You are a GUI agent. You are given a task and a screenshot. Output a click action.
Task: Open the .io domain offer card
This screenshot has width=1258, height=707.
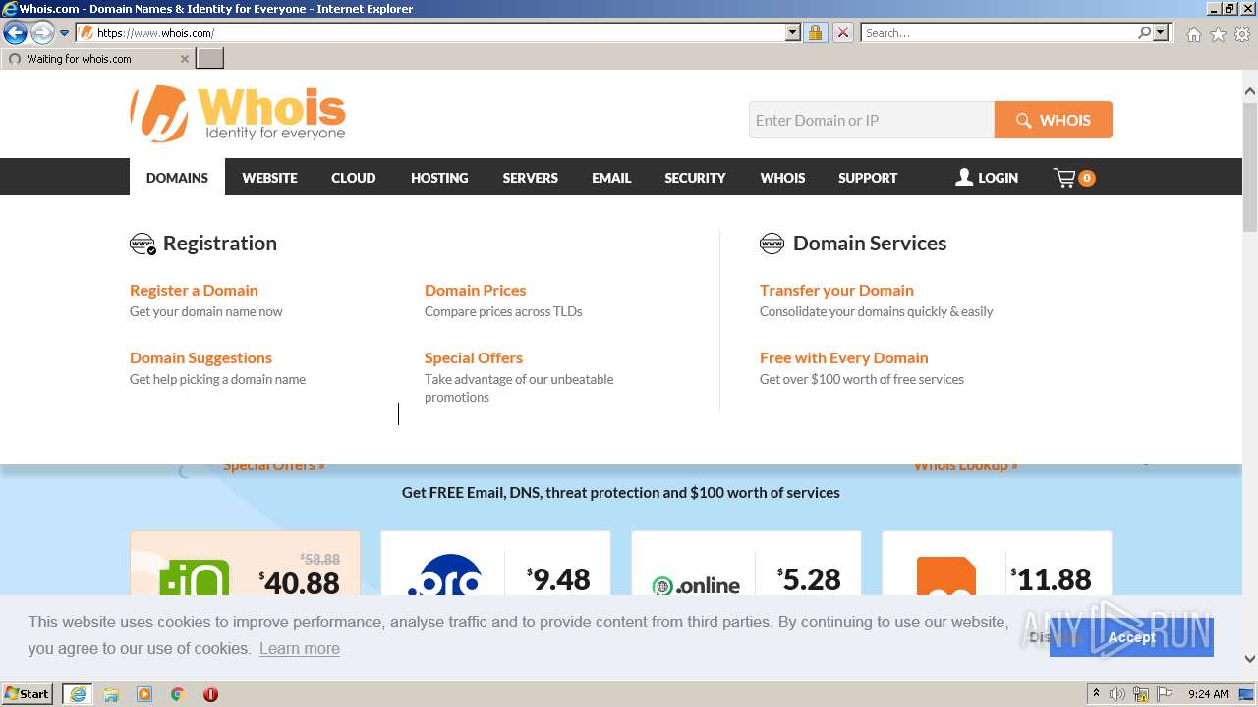pos(245,564)
